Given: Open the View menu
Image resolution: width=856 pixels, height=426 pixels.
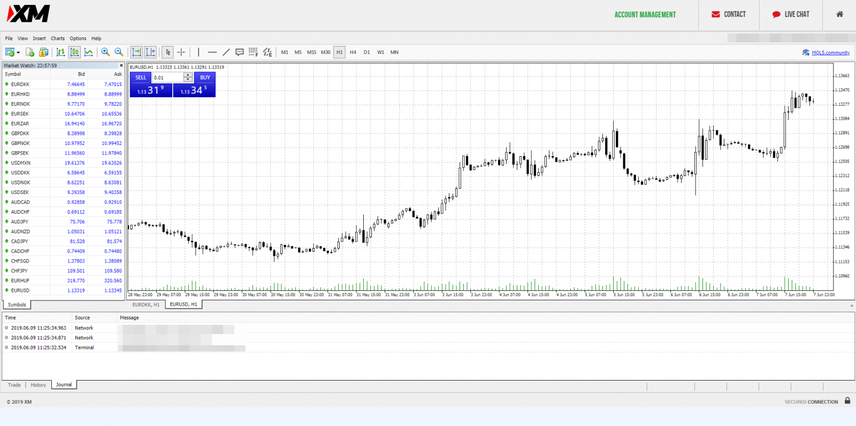Looking at the screenshot, I should 22,38.
